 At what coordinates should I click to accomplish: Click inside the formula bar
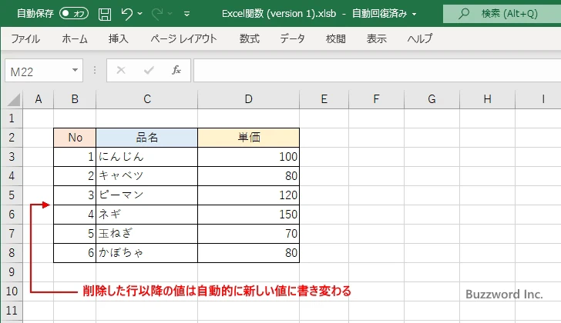coord(377,70)
